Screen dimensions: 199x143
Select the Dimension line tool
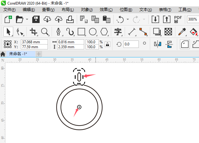(132, 32)
